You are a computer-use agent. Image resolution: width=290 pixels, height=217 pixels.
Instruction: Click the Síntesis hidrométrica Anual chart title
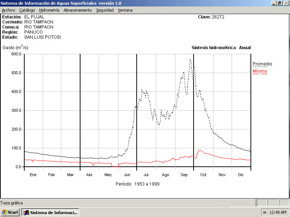(x=221, y=48)
